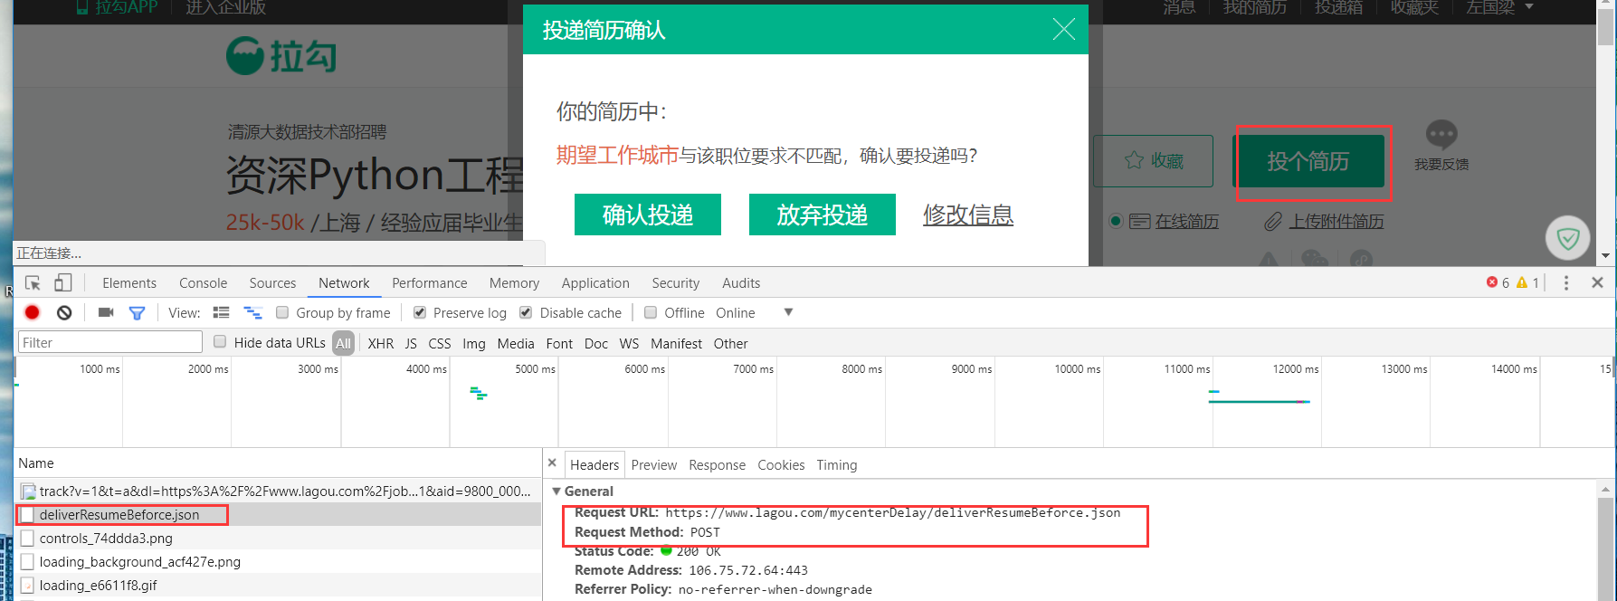This screenshot has height=601, width=1617.
Task: Click the 拉勾 logo
Action: (281, 55)
